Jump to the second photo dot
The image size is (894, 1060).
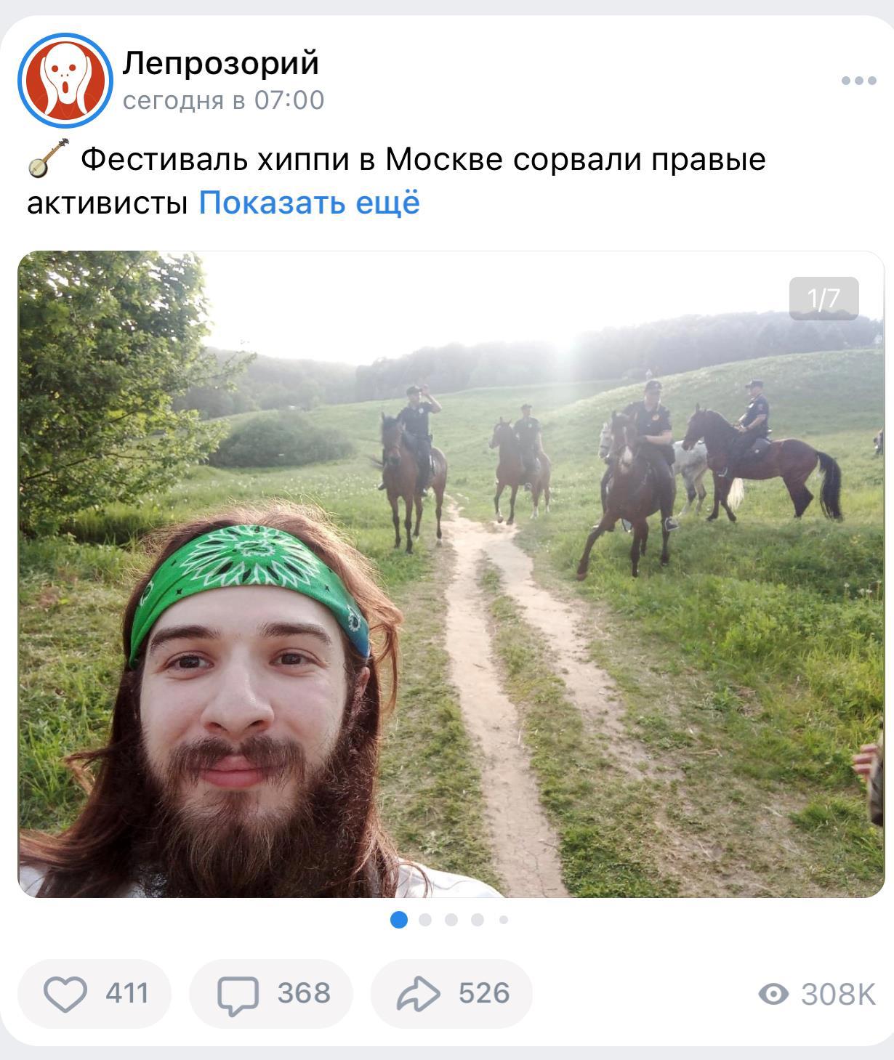coord(425,920)
